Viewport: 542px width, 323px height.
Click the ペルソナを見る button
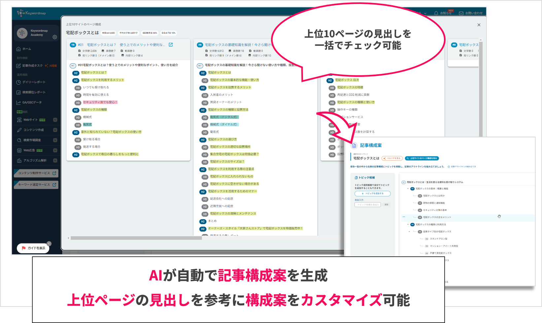pyautogui.click(x=392, y=158)
